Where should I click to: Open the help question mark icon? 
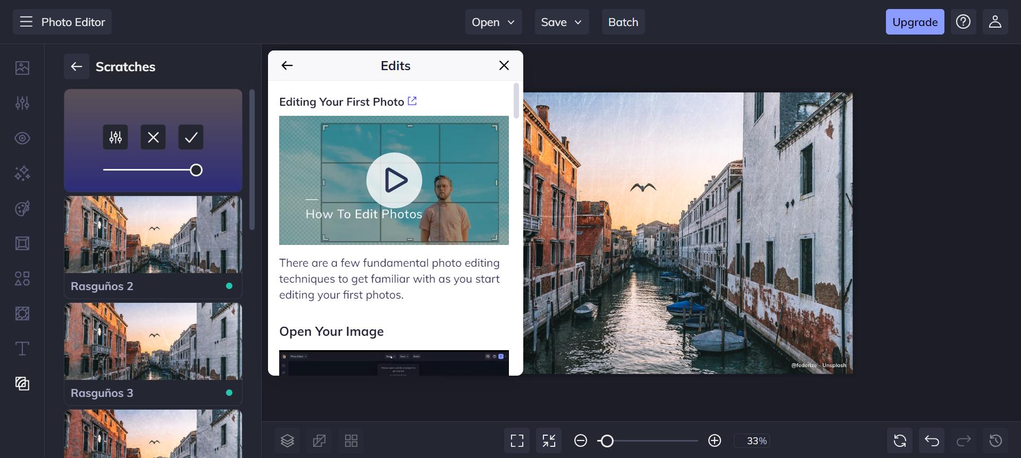963,22
